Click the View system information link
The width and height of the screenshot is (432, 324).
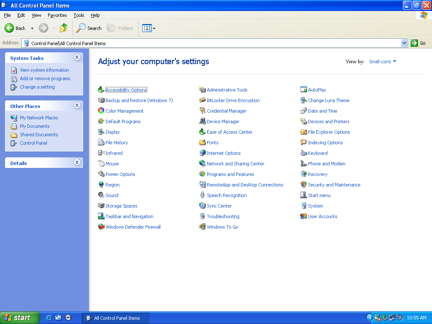44,70
